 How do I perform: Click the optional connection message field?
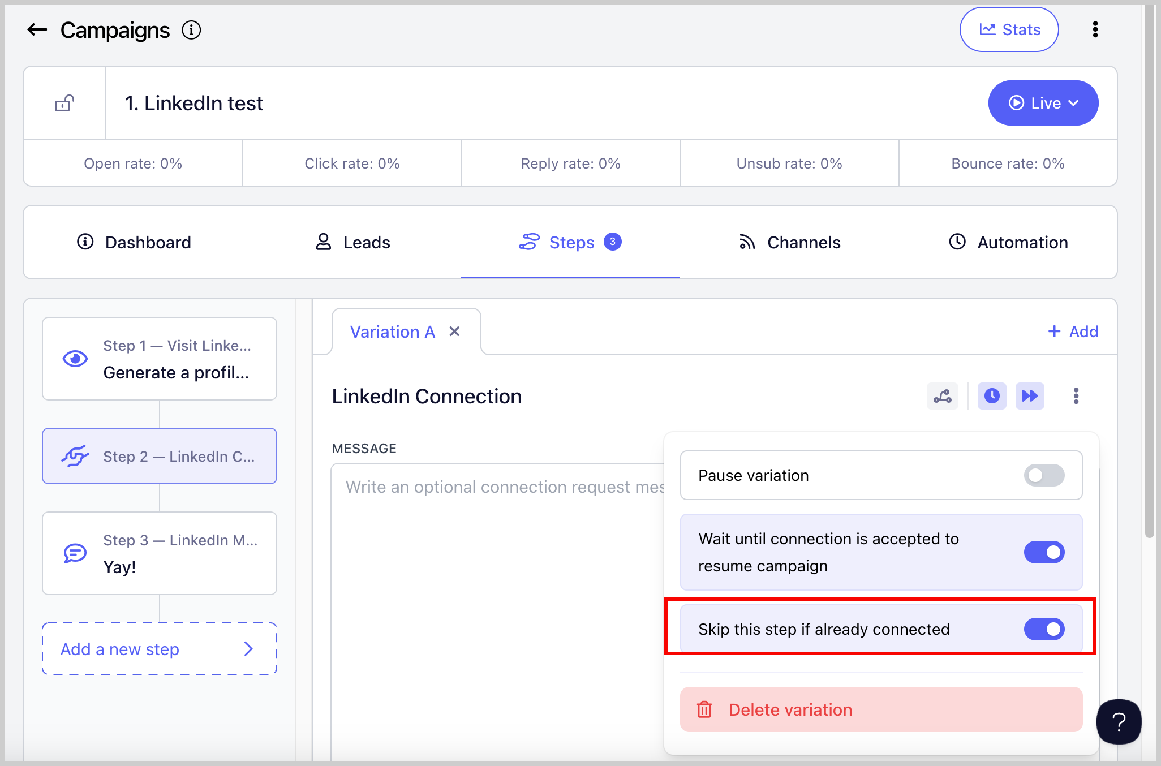tap(498, 611)
